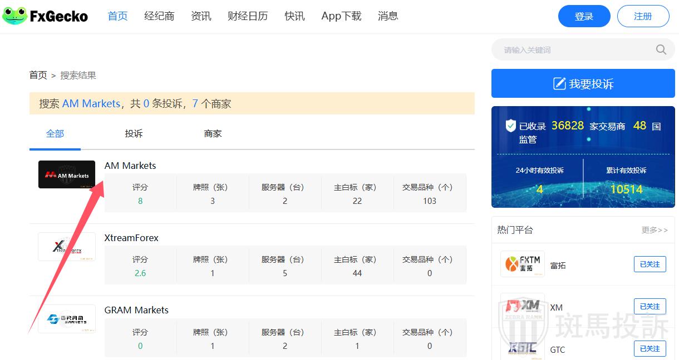Toggle 已关注 follow button for GTC
The width and height of the screenshot is (679, 360).
click(650, 349)
